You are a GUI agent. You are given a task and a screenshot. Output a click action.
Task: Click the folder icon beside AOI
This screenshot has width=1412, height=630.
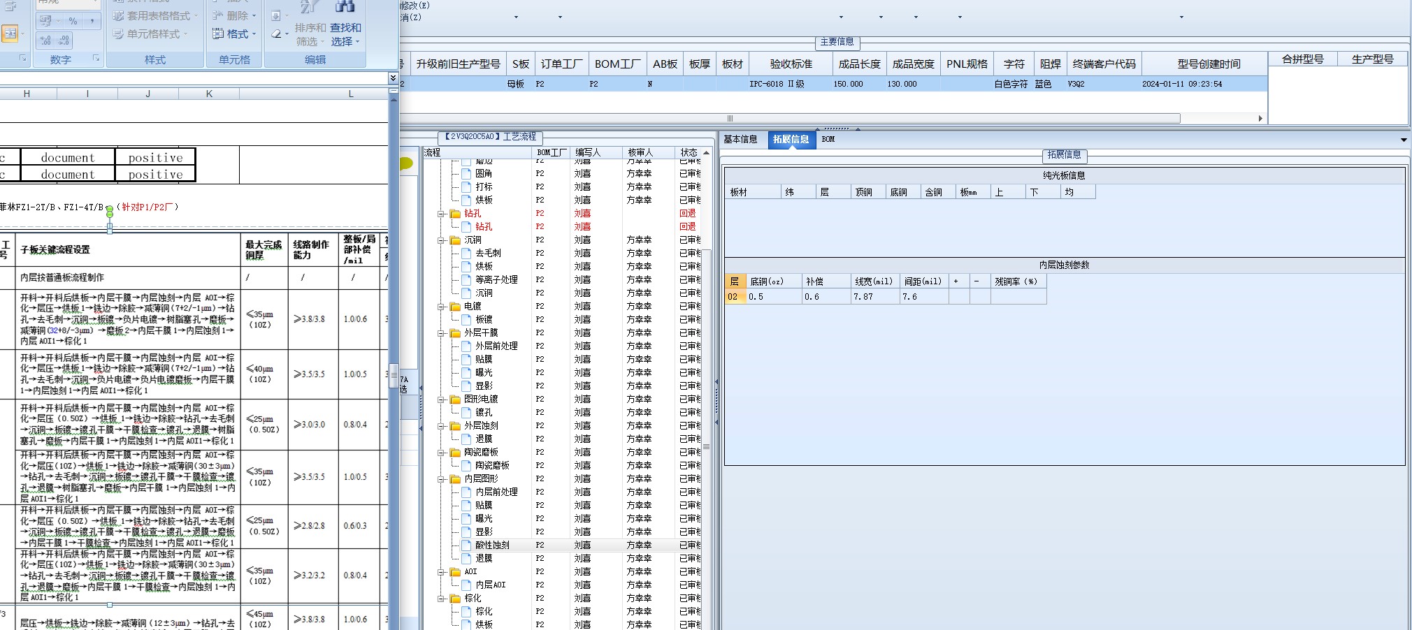coord(455,572)
